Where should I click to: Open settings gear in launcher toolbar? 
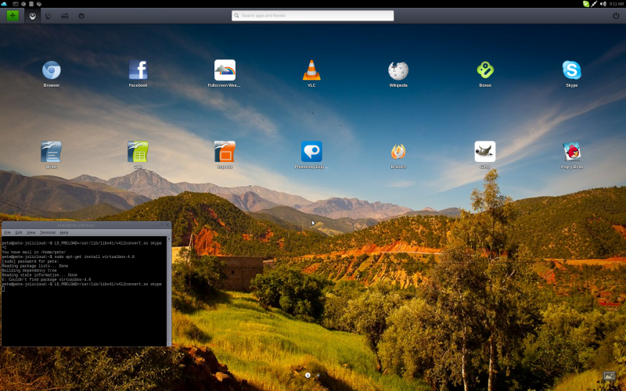81,16
